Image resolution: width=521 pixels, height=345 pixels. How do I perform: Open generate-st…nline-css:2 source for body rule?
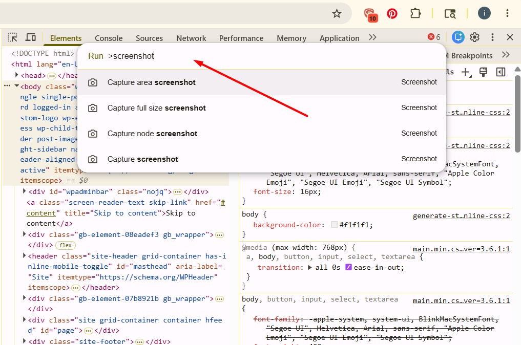coord(461,216)
